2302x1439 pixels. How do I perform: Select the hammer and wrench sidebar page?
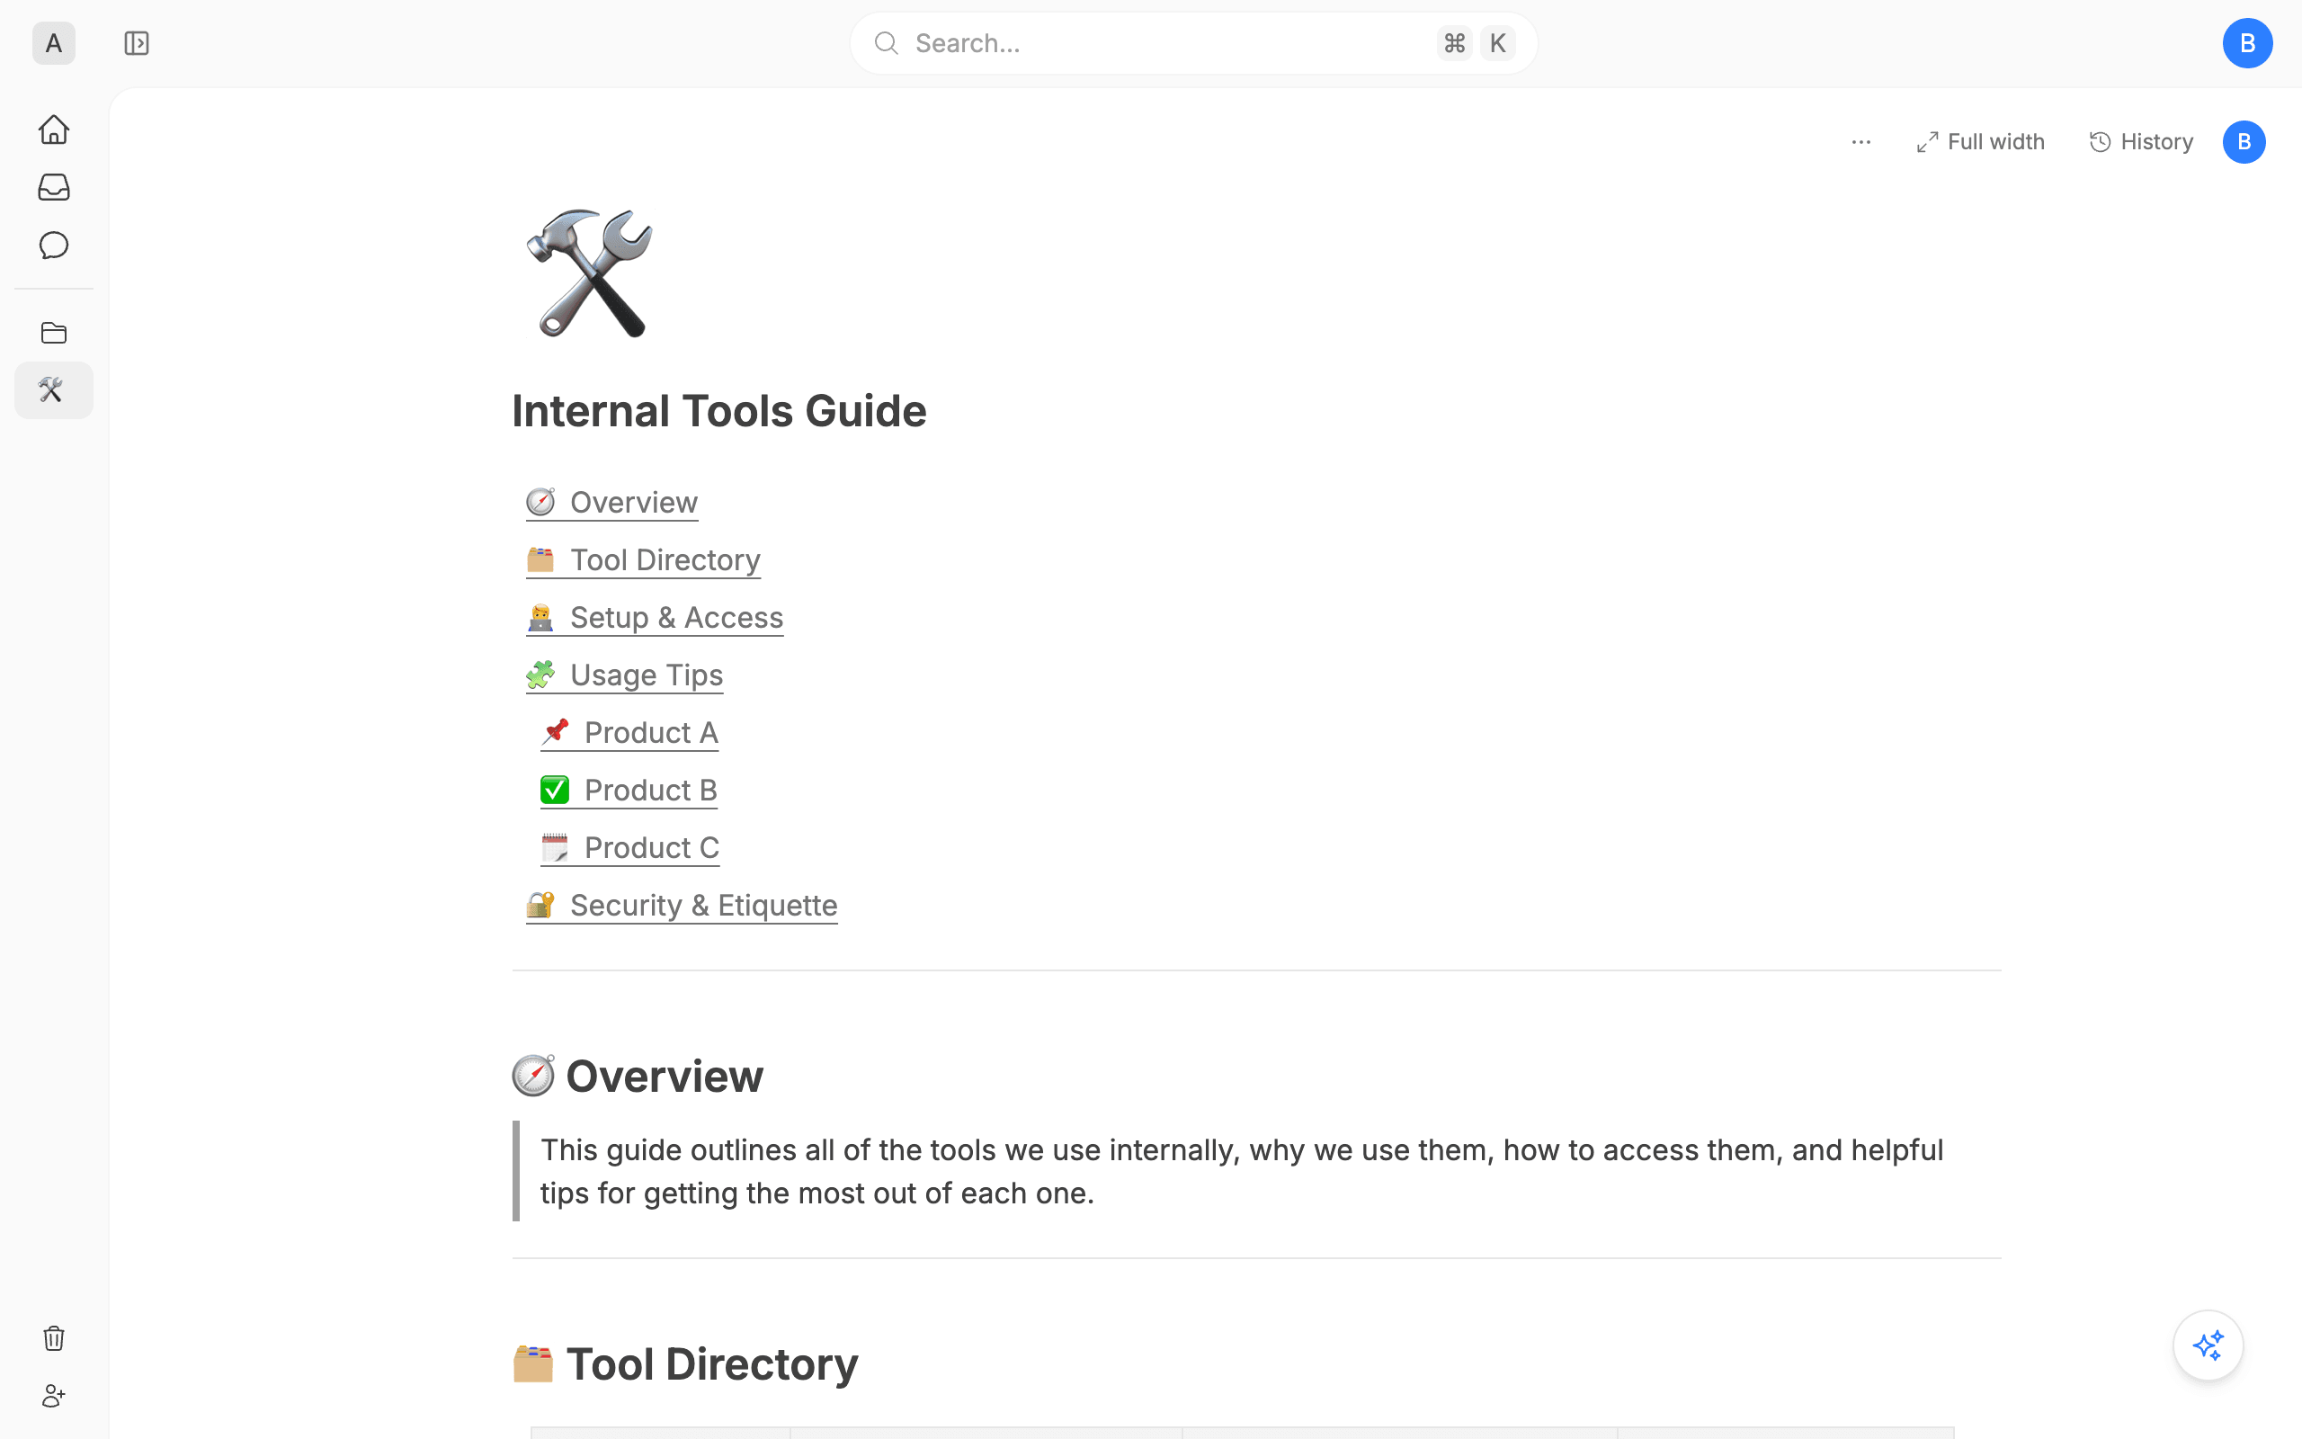pyautogui.click(x=54, y=390)
